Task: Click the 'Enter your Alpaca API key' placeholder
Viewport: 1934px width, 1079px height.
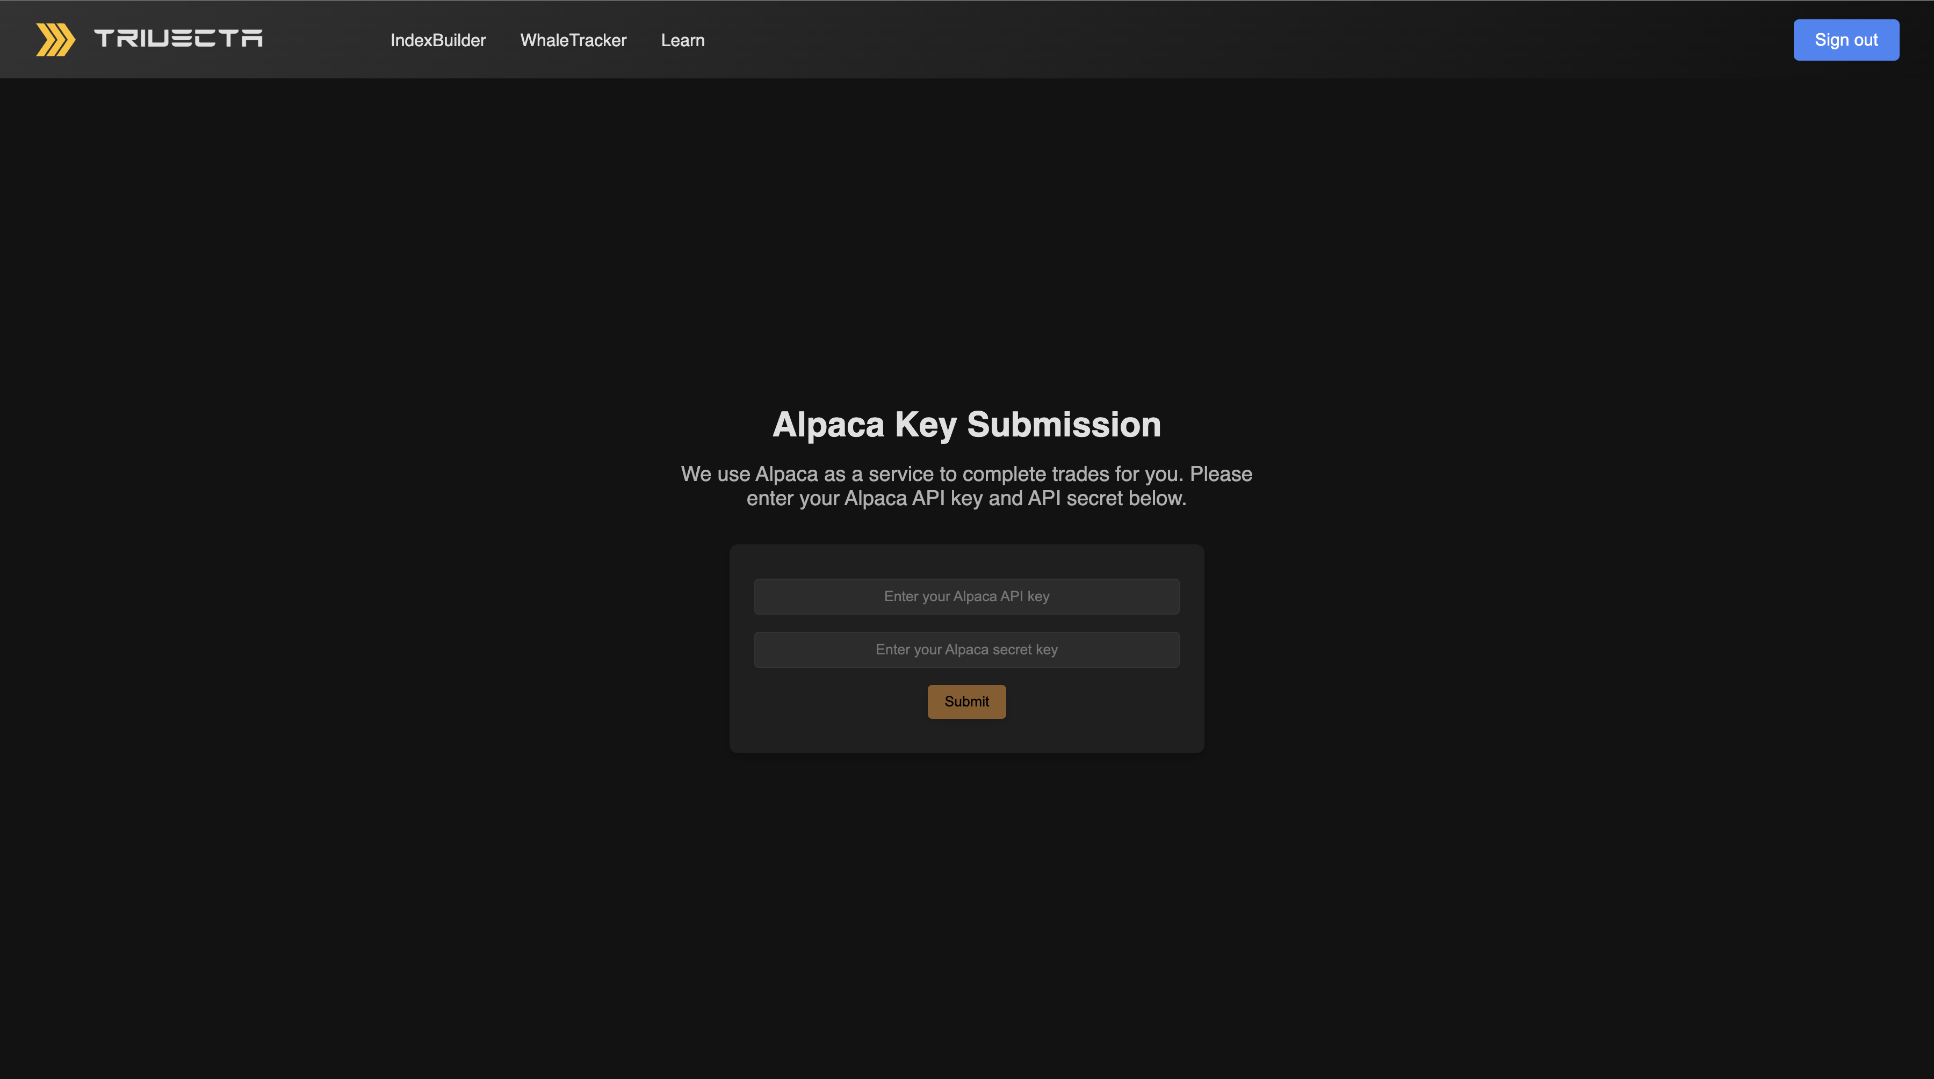Action: point(966,596)
